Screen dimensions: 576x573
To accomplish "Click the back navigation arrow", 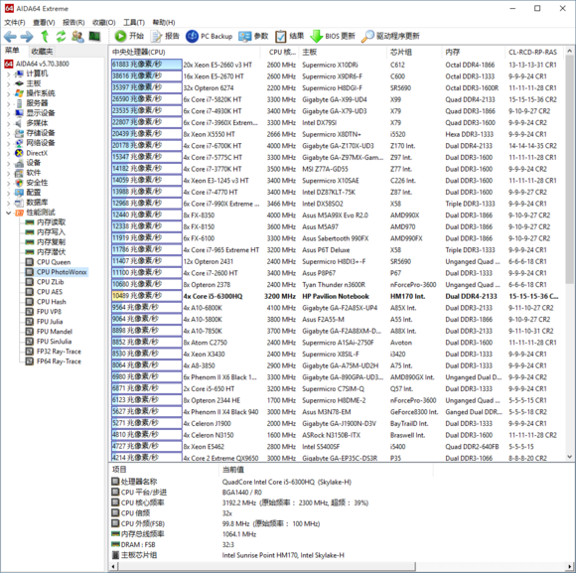I will (10, 37).
